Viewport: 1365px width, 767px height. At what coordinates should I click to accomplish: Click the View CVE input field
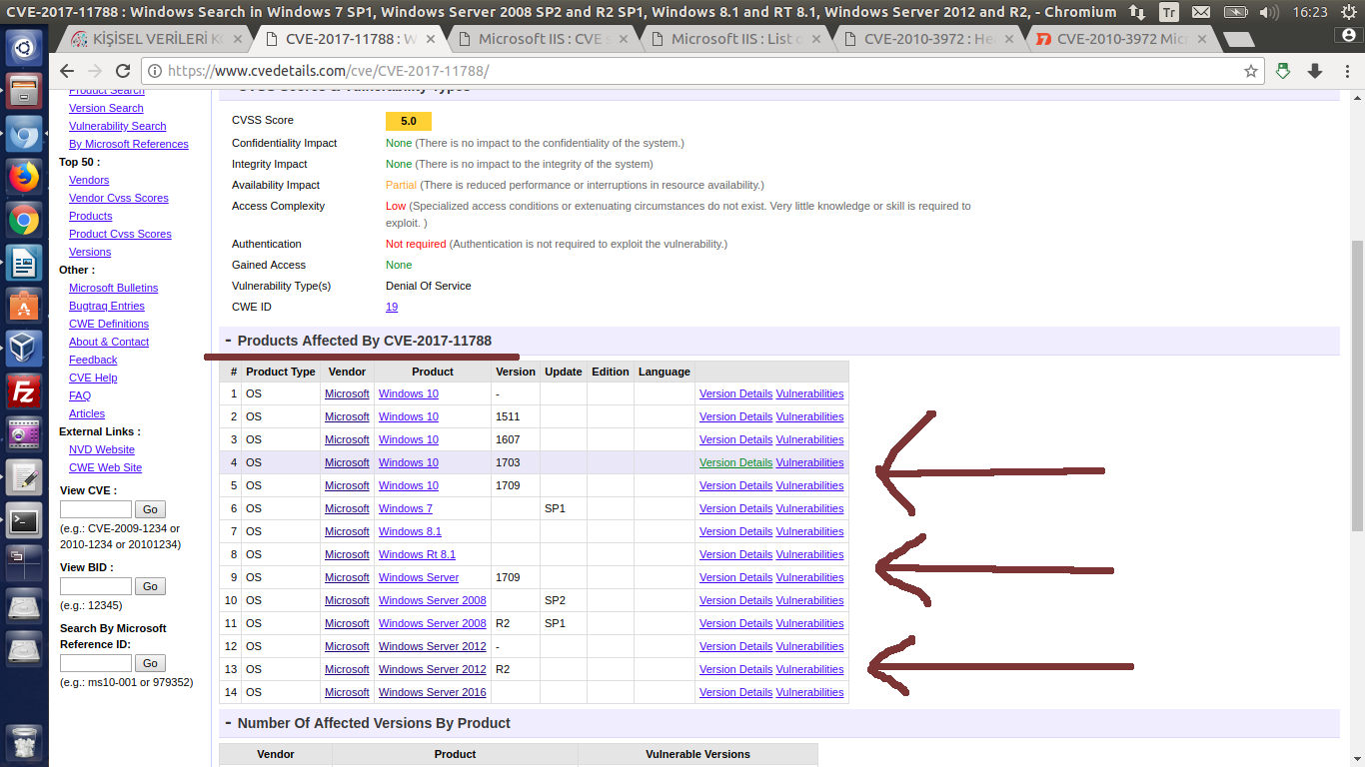pyautogui.click(x=96, y=509)
